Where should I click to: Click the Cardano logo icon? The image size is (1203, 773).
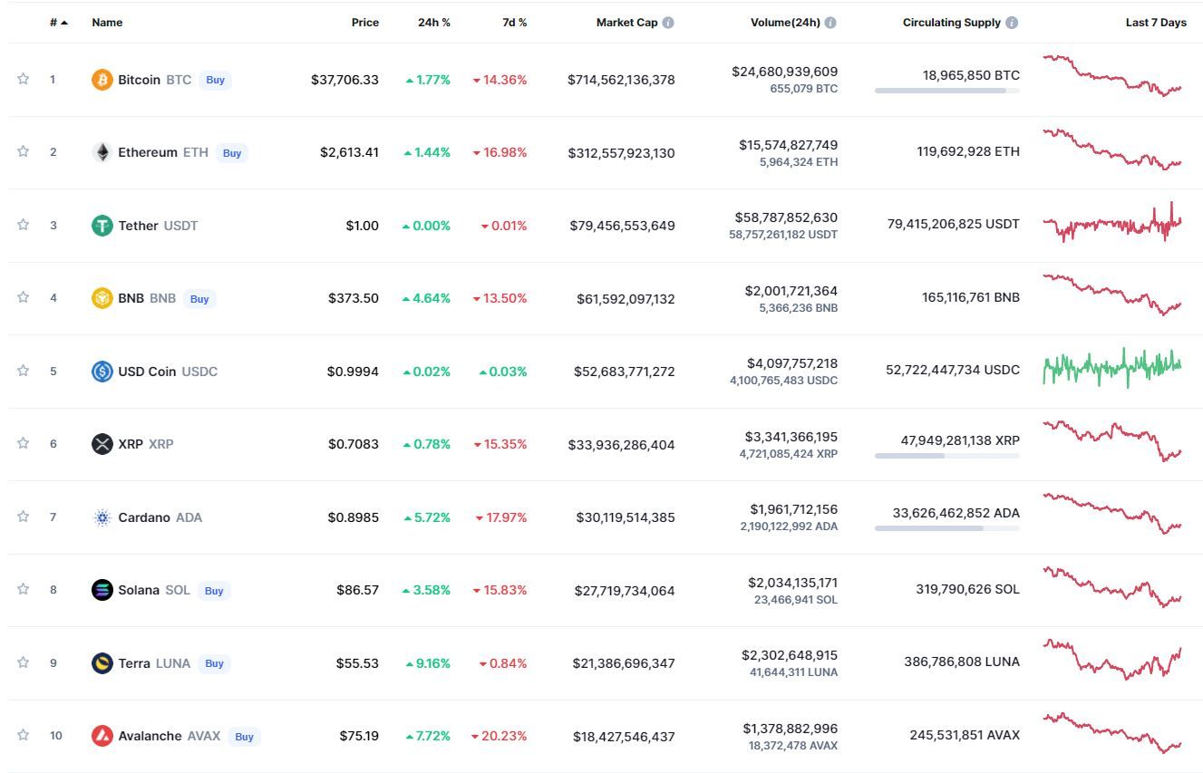[x=102, y=517]
